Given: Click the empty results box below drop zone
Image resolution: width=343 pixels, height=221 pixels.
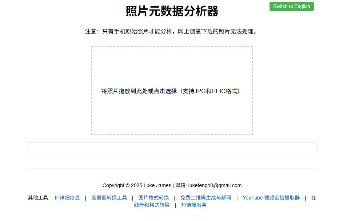Looking at the screenshot, I should click(x=172, y=148).
